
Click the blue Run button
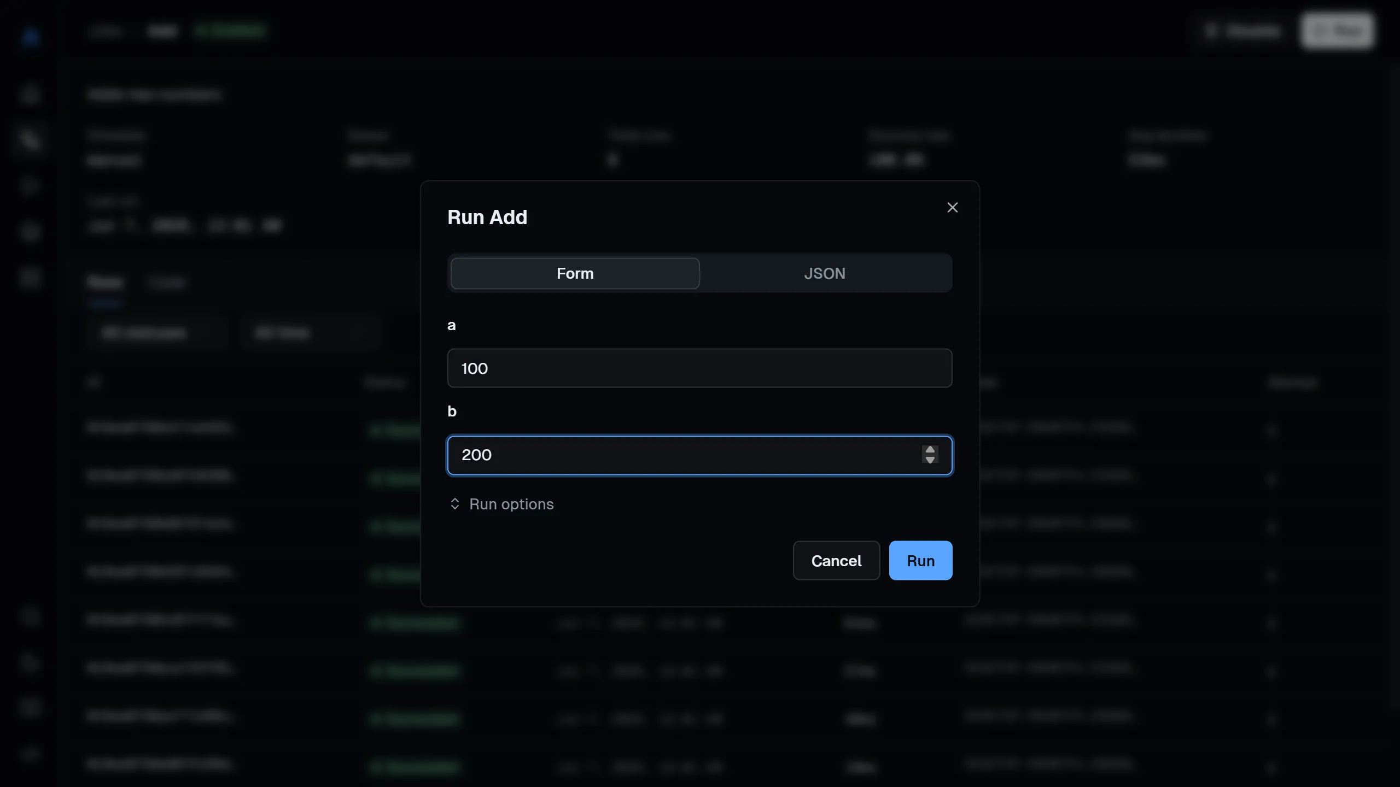pyautogui.click(x=920, y=561)
